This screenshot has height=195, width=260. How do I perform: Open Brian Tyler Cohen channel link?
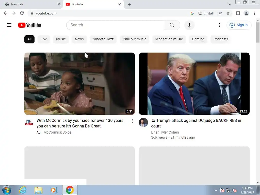tap(165, 132)
